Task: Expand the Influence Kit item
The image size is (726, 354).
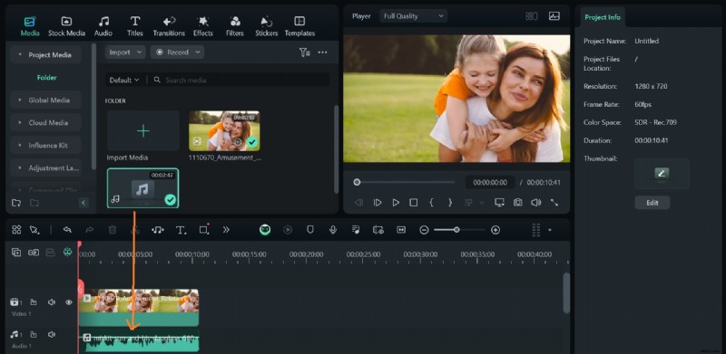Action: (x=20, y=145)
